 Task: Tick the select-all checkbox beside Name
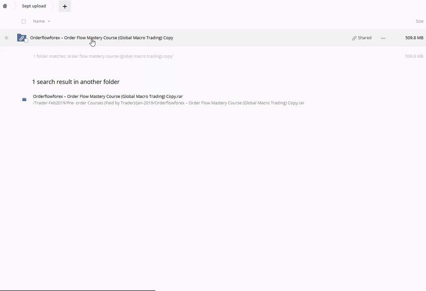[23, 21]
